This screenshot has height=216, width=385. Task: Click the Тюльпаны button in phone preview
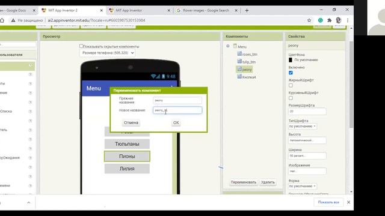click(x=127, y=144)
